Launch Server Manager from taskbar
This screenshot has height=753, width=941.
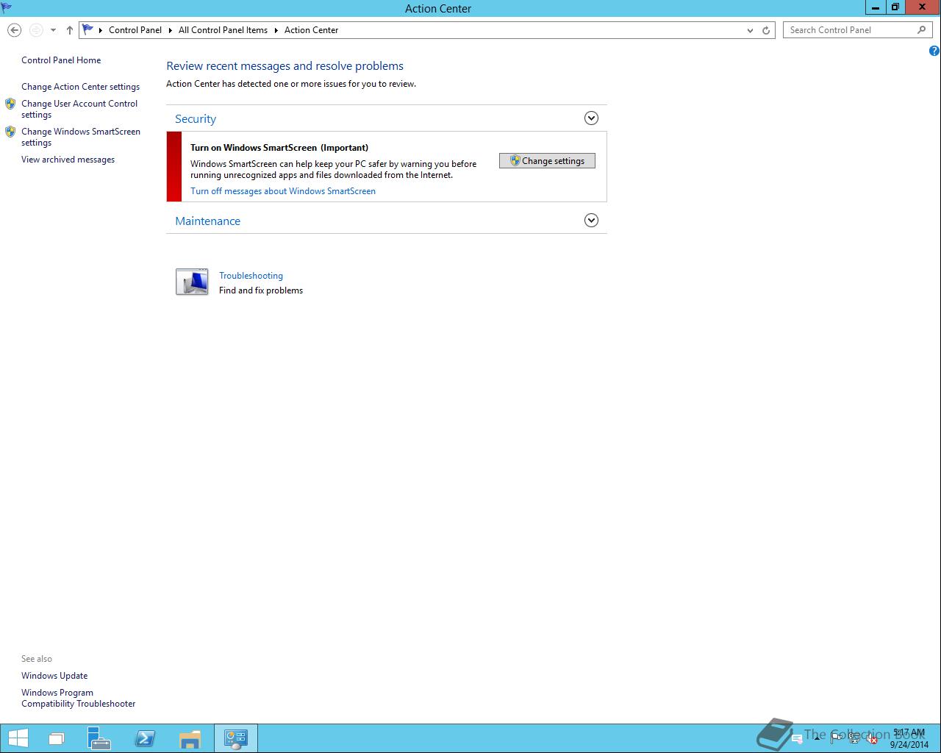(x=99, y=738)
